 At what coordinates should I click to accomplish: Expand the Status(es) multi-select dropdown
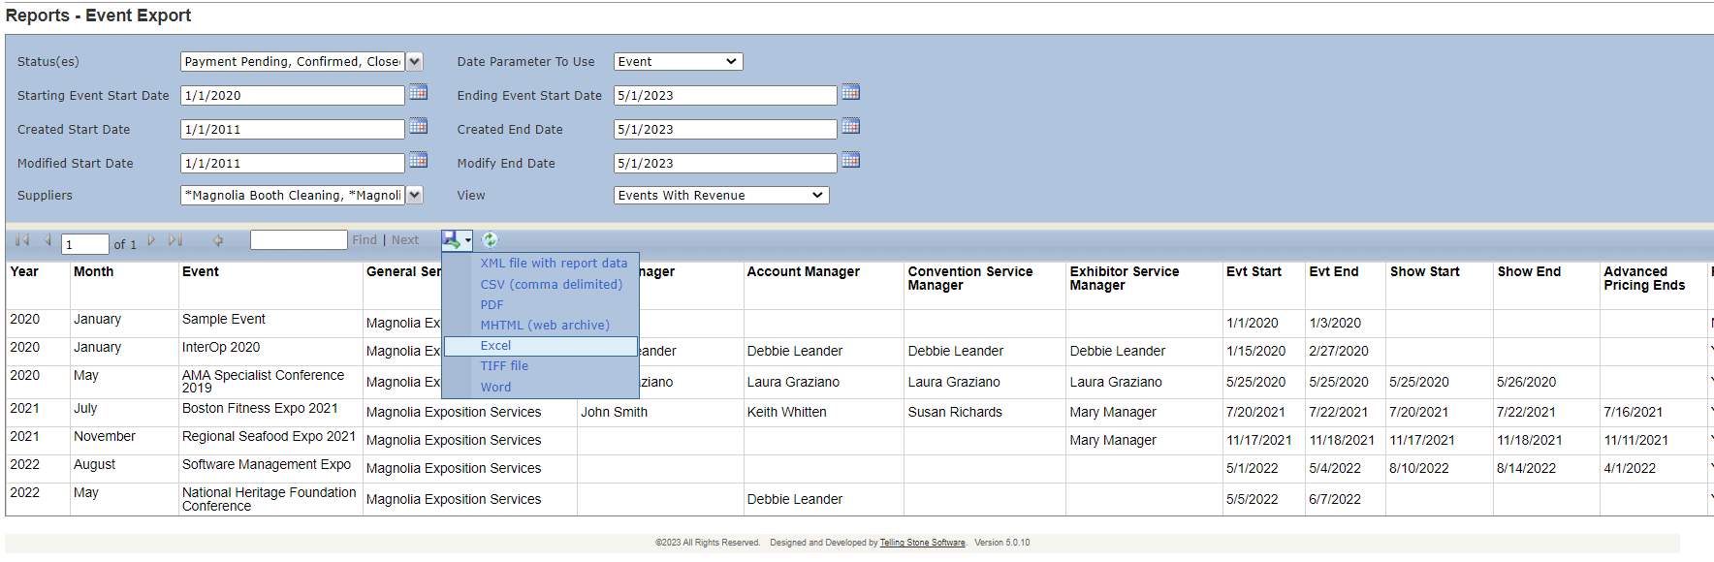click(415, 62)
